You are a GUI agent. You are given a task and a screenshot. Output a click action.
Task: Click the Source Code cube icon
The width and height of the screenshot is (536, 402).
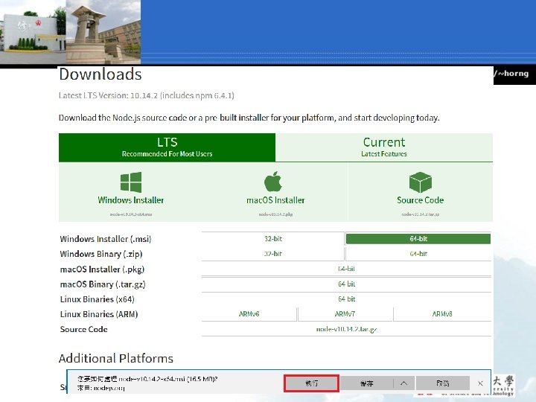(420, 182)
